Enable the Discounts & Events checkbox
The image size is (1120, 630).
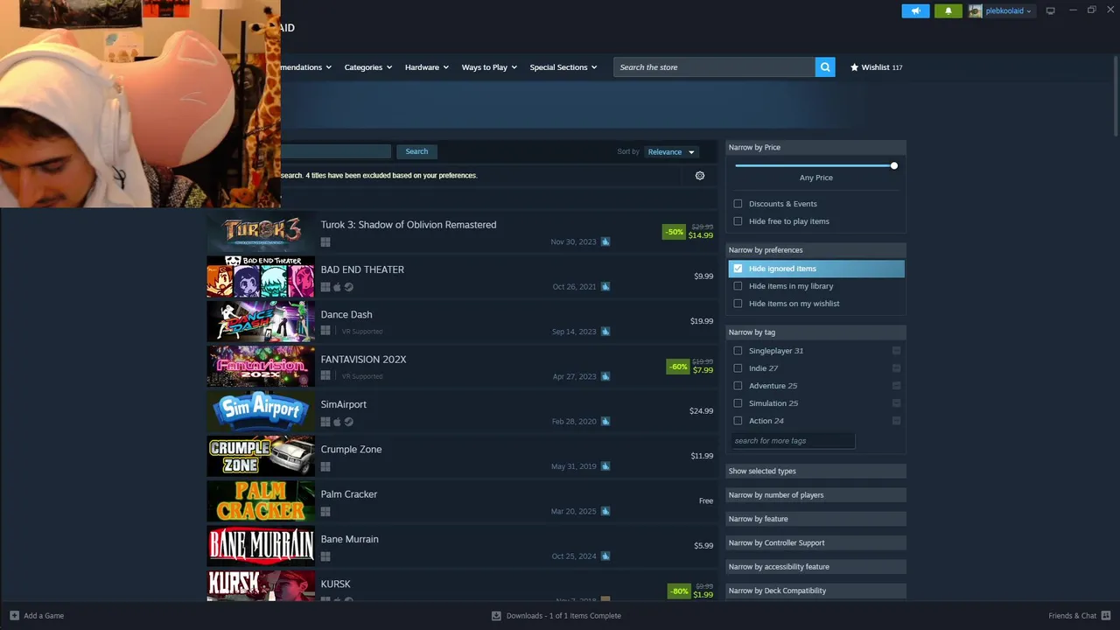coord(738,204)
